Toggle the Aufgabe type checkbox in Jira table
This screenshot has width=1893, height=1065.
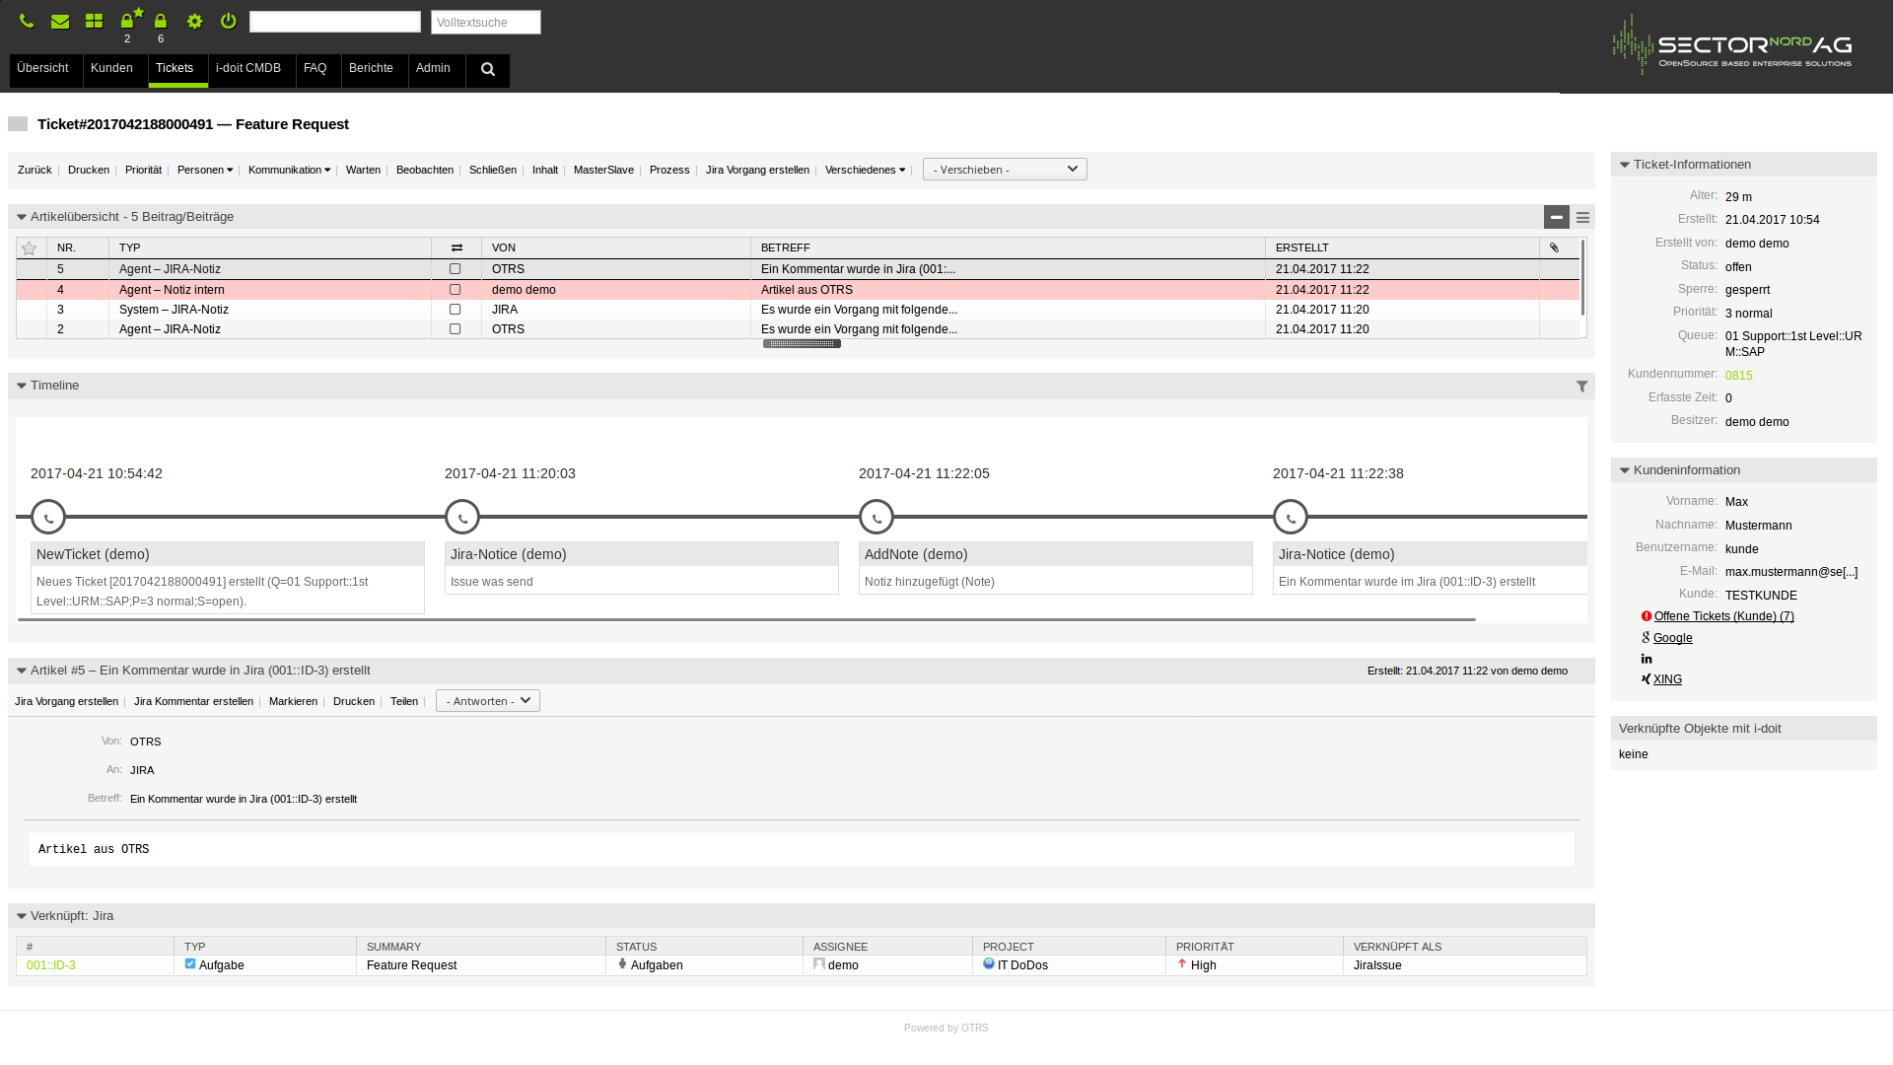click(190, 964)
